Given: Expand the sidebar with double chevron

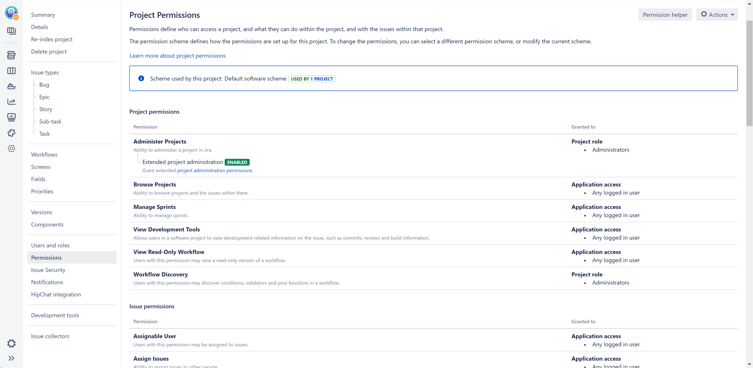Looking at the screenshot, I should pos(11,359).
